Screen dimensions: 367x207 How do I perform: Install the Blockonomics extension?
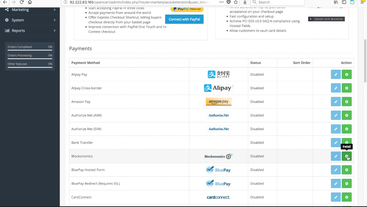coord(347,156)
